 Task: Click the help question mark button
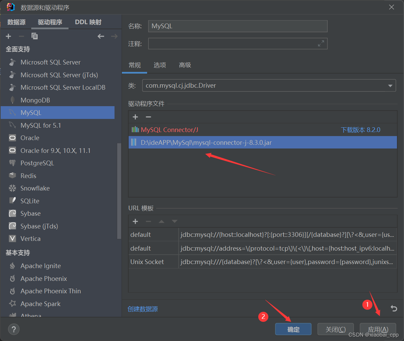[x=14, y=329]
